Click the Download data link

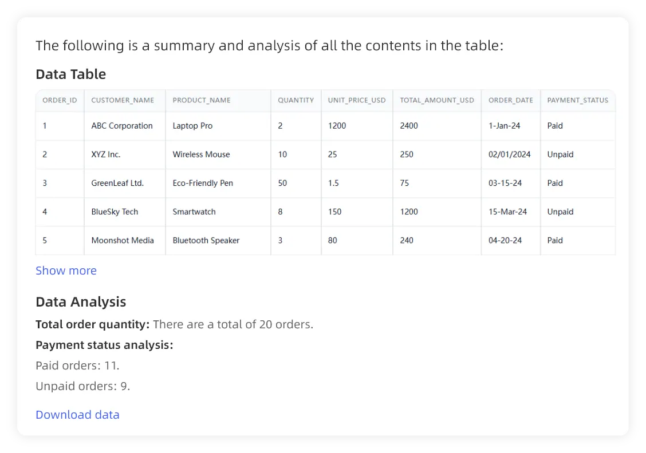(77, 415)
